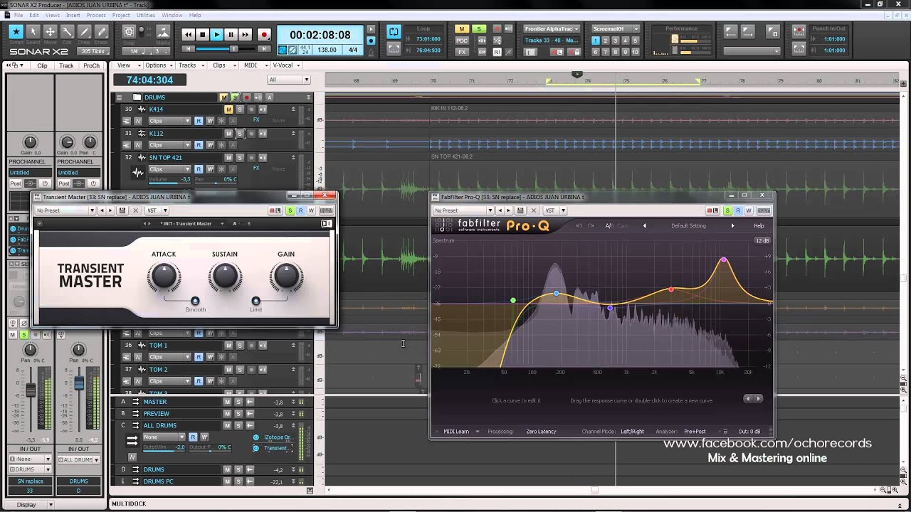Pause the transport

[x=231, y=34]
